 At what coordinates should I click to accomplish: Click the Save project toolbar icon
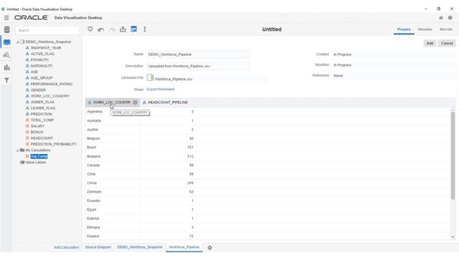pyautogui.click(x=134, y=29)
